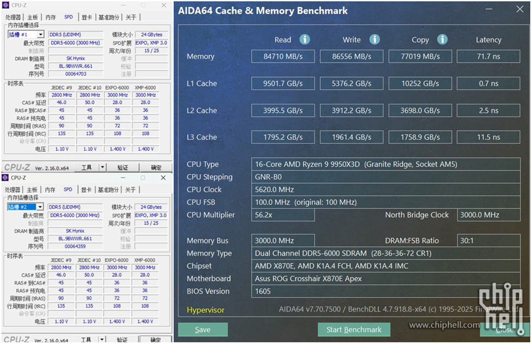Click the CPU-Z title bar icon of the 插槽 #2 window
This screenshot has width=532, height=344.
(5, 177)
